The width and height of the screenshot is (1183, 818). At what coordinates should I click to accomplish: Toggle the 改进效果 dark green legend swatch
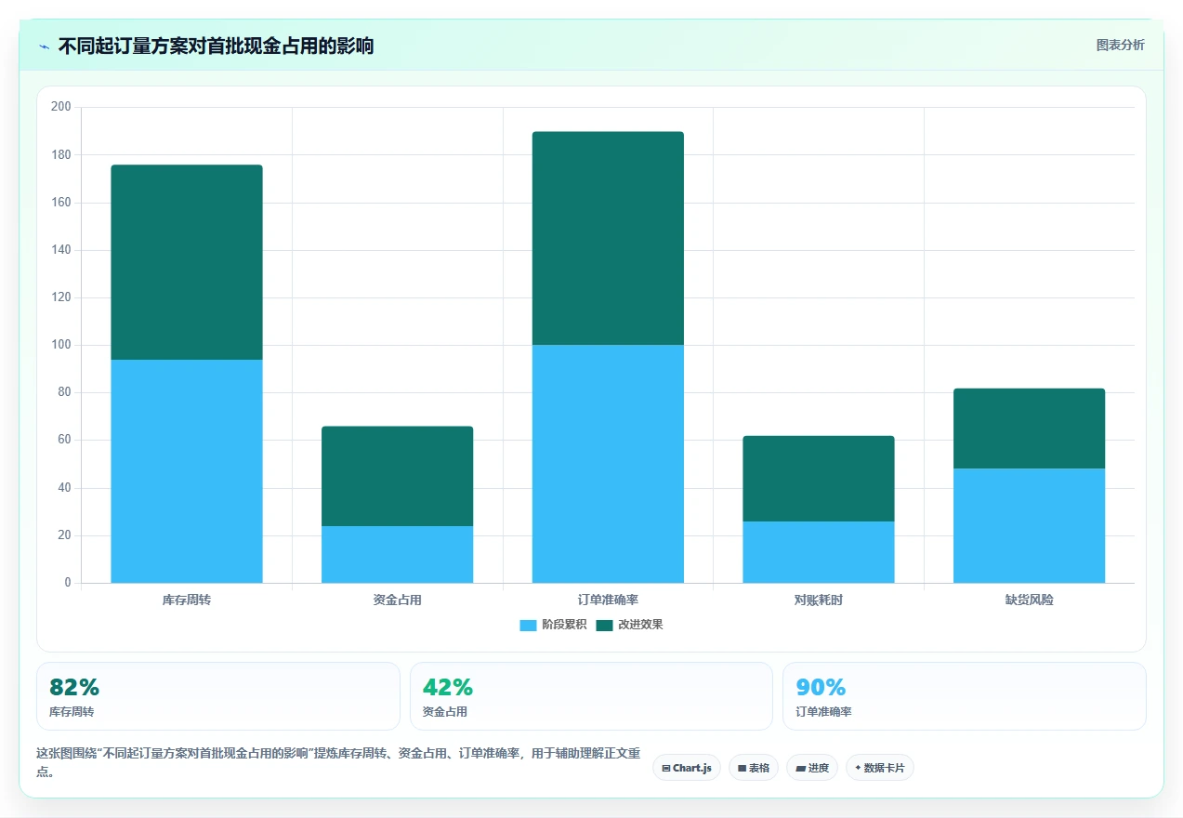(x=605, y=625)
